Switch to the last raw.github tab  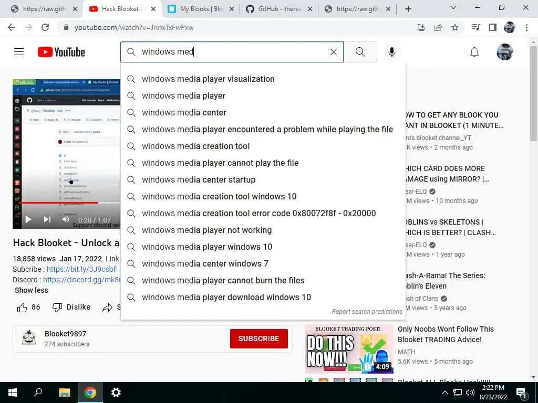pos(358,9)
